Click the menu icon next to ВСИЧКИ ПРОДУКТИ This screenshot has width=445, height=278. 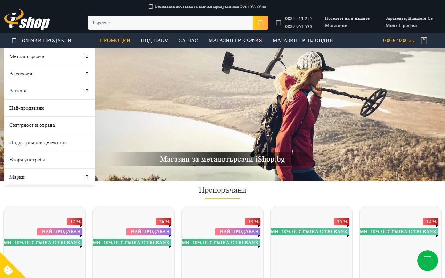[14, 40]
